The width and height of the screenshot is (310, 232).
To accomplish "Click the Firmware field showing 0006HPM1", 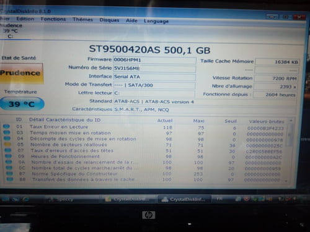I will (154, 60).
